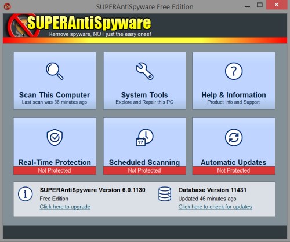Click the circular arrows update icon
Image resolution: width=290 pixels, height=242 pixels.
click(234, 137)
